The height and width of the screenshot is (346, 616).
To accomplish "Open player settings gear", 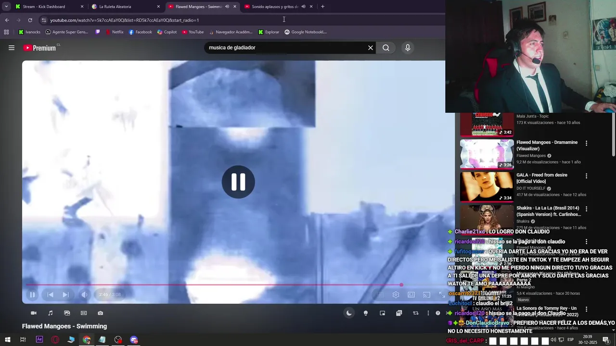I will coord(396,295).
